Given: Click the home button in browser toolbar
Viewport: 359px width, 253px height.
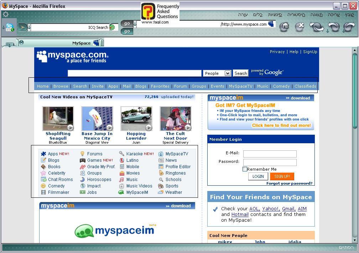Looking at the screenshot, I should (x=284, y=27).
